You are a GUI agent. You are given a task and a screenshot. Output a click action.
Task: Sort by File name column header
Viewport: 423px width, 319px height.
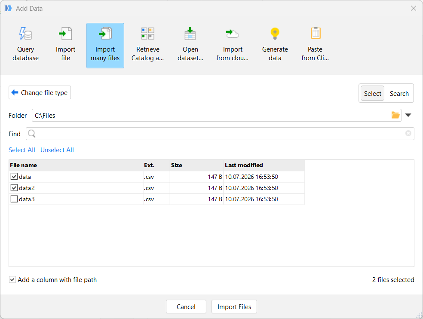tap(76, 165)
